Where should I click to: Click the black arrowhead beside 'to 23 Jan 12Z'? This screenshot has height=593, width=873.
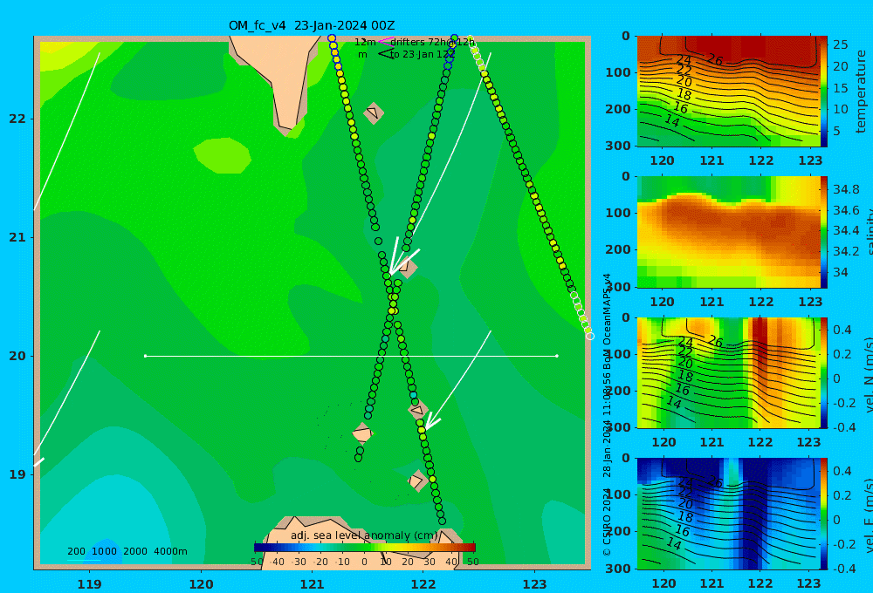click(385, 54)
